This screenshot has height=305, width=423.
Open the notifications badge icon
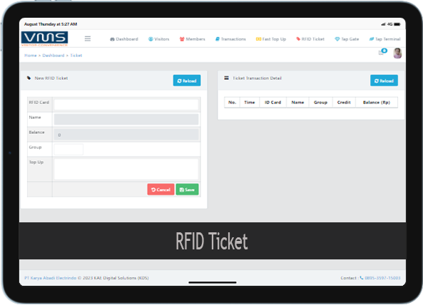click(x=382, y=51)
